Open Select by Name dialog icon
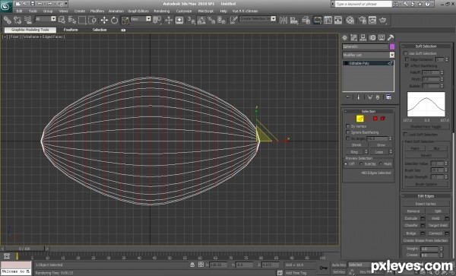Screen dimensions: 456x276 pos(72,20)
